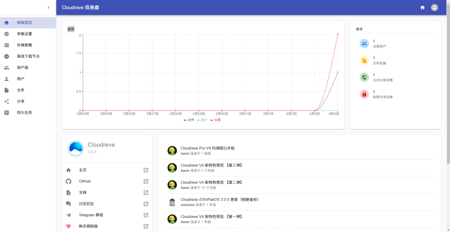Open the Telegram 群组 link

click(107, 215)
